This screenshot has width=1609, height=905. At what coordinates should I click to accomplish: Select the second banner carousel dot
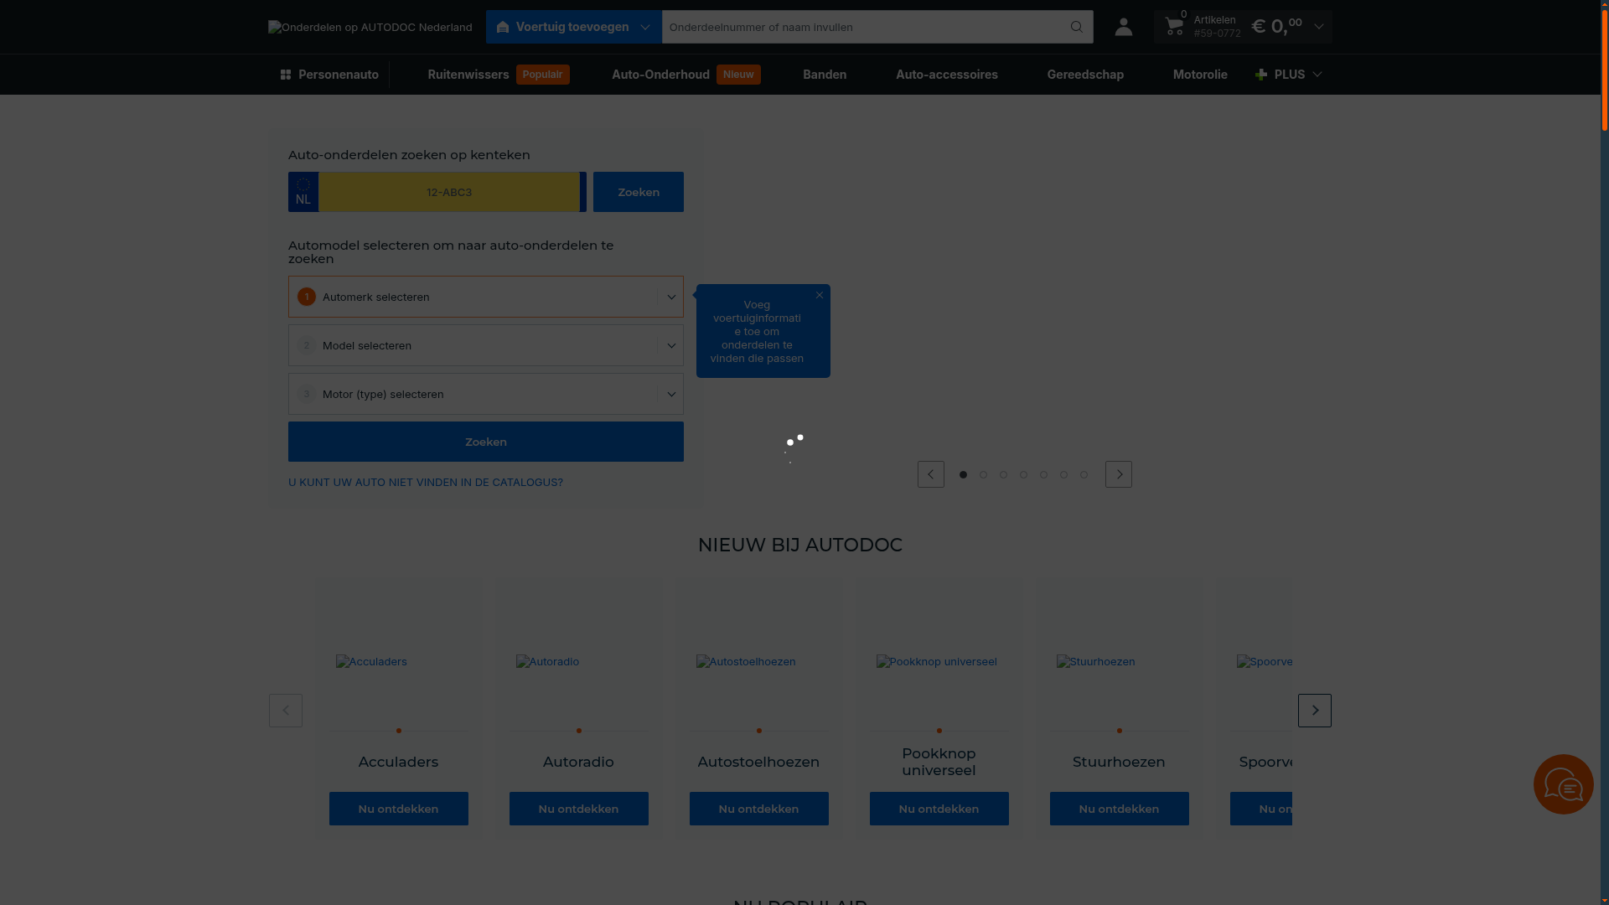[x=983, y=474]
